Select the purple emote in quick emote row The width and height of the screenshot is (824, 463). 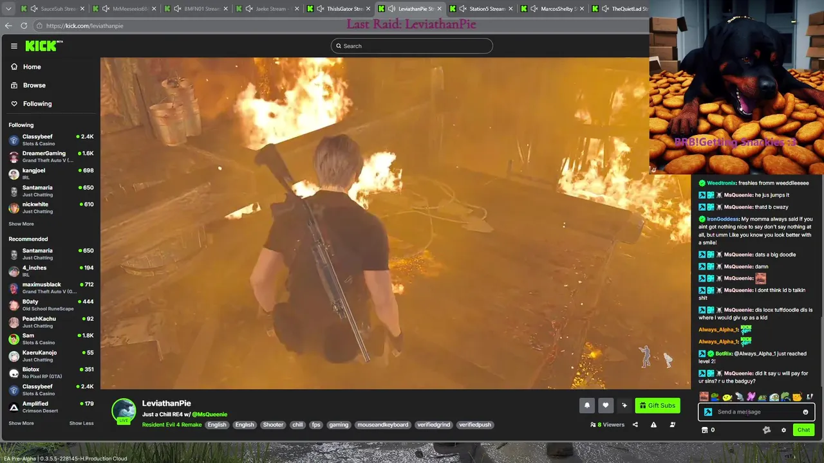coord(751,397)
